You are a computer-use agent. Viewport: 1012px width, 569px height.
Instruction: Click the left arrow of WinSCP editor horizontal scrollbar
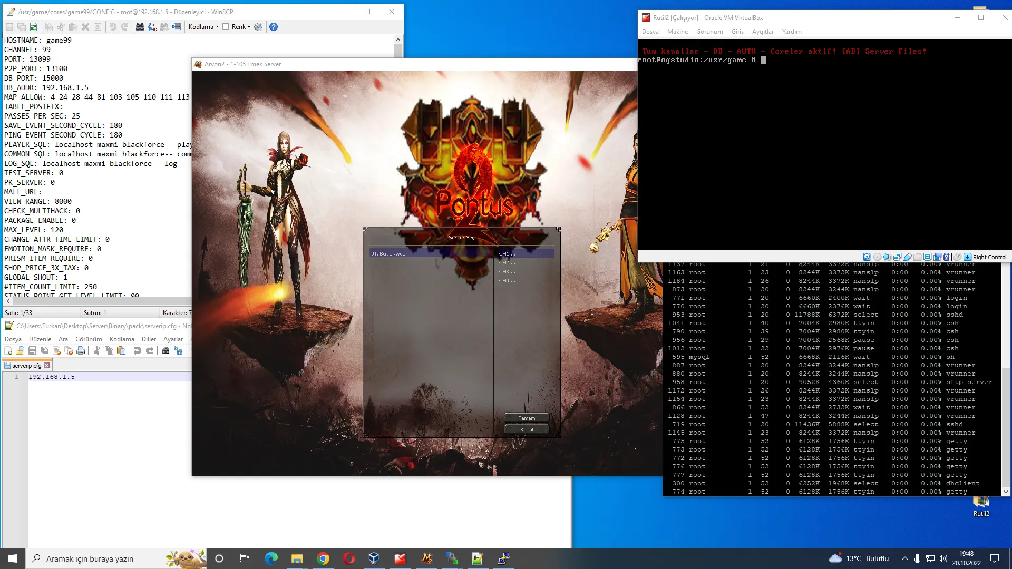[x=8, y=301]
